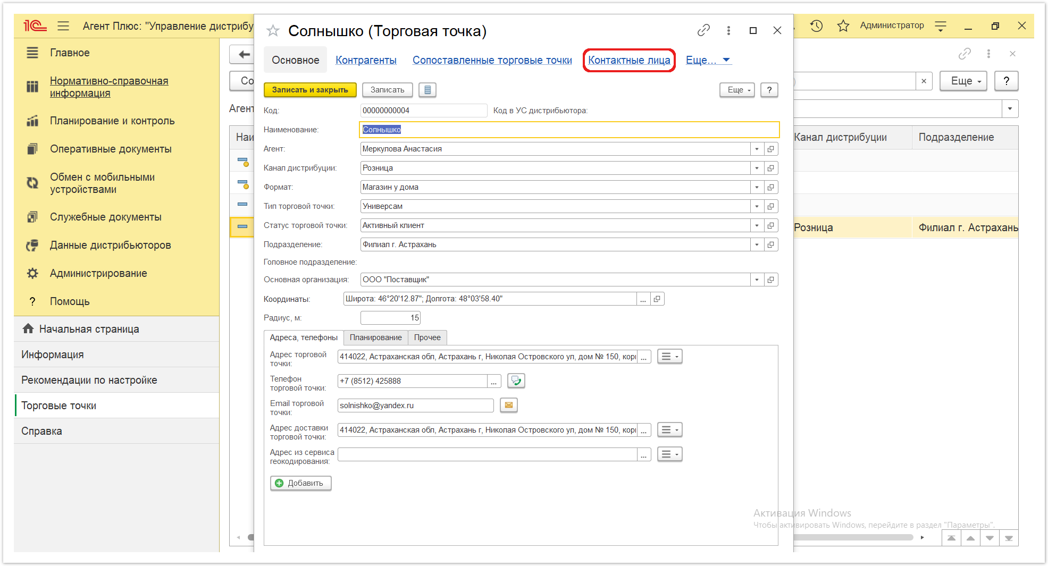Open history icon in main title bar

tap(816, 26)
